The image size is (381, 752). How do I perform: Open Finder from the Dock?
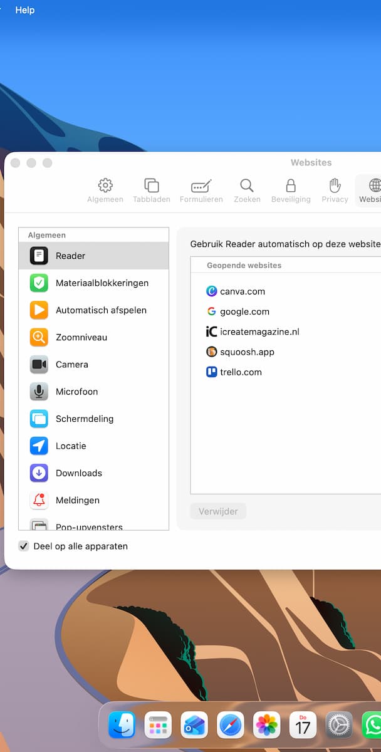click(x=122, y=725)
